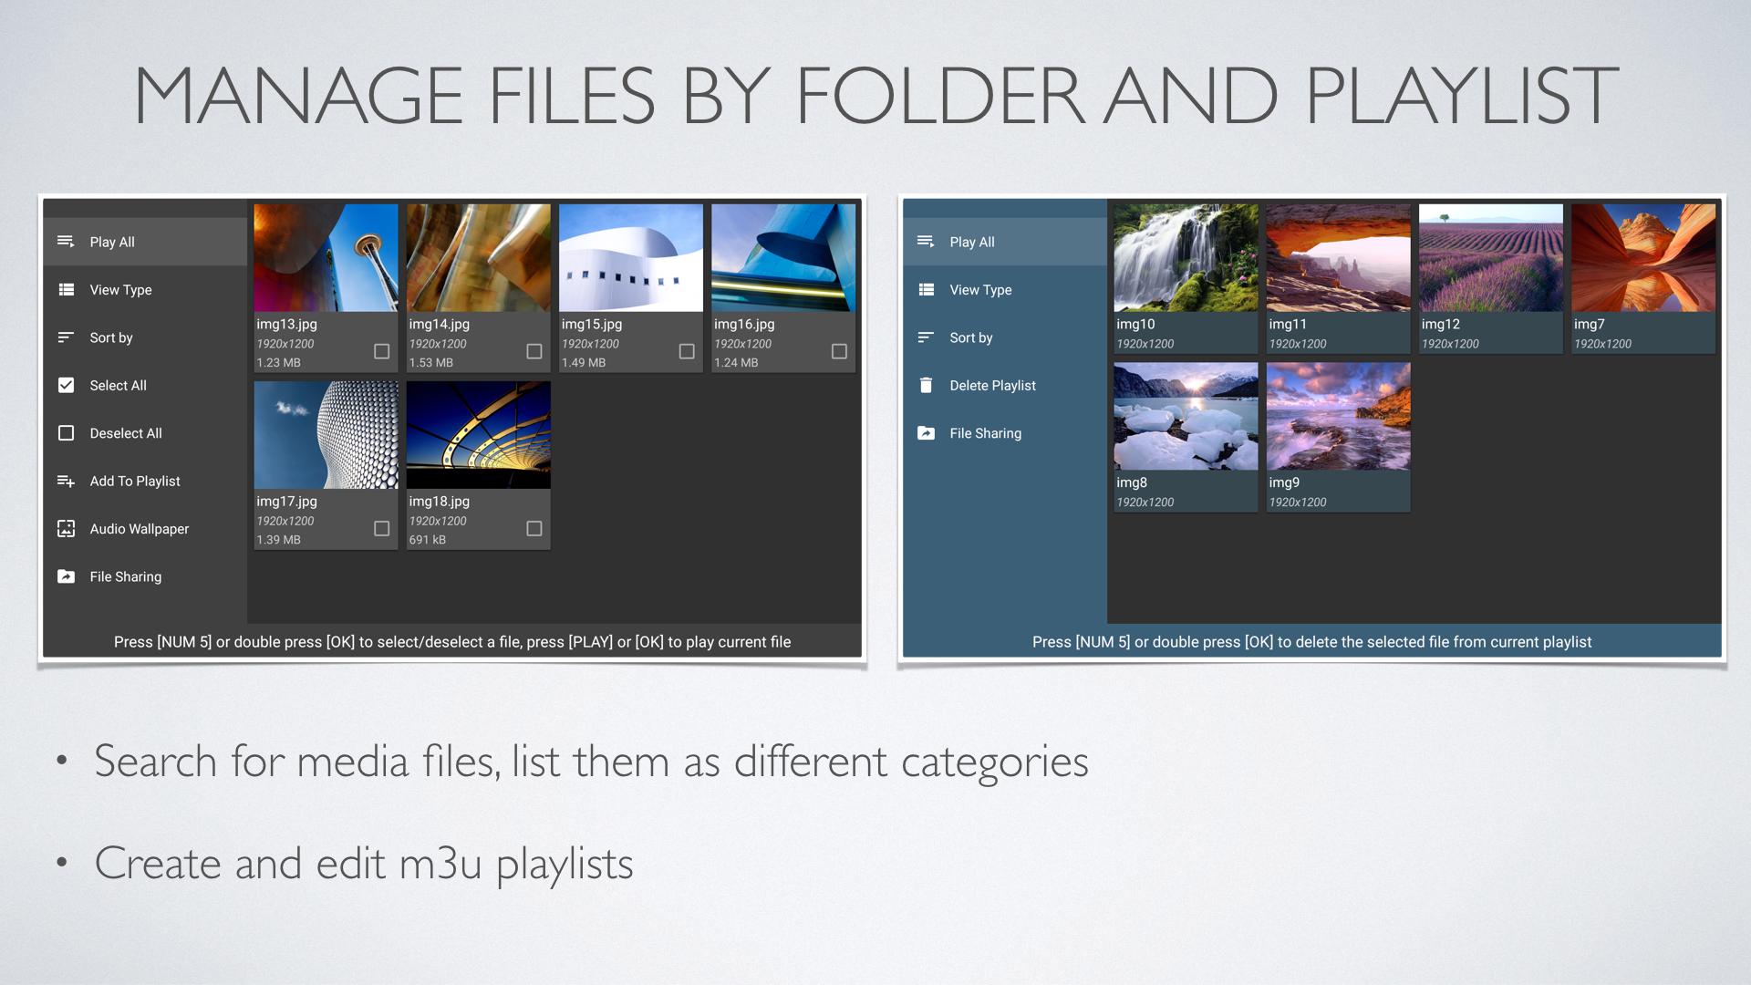This screenshot has width=1751, height=985.
Task: Click File Sharing folder icon in blue panel
Action: 926,433
